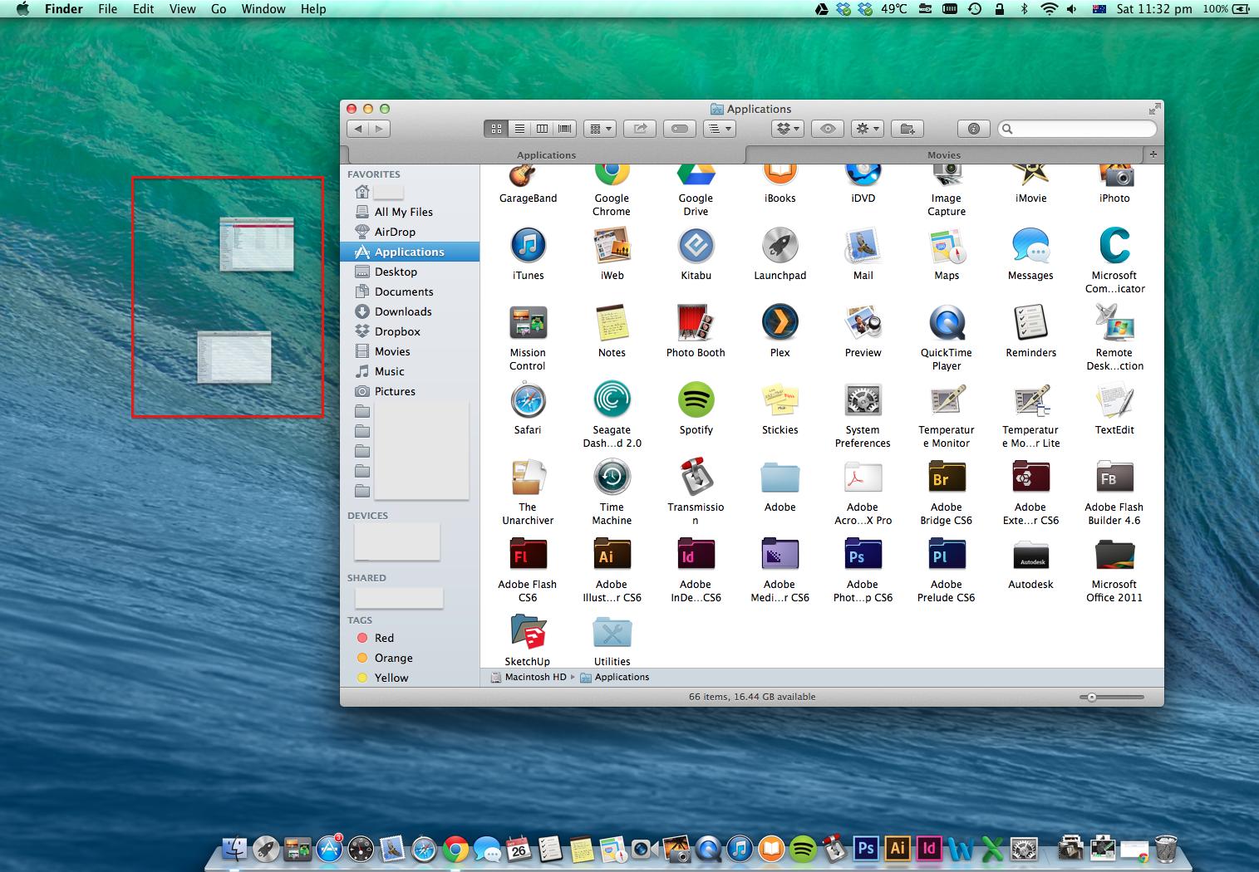
Task: Click the Share button in Finder toolbar
Action: click(x=640, y=129)
